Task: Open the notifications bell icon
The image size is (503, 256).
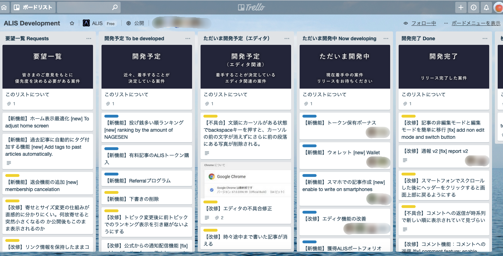Action: pyautogui.click(x=486, y=7)
